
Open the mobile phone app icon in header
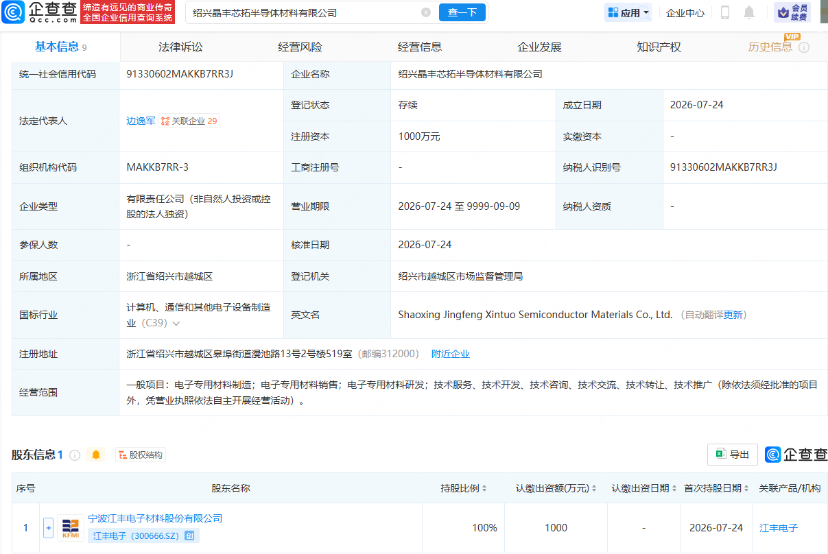coord(725,12)
